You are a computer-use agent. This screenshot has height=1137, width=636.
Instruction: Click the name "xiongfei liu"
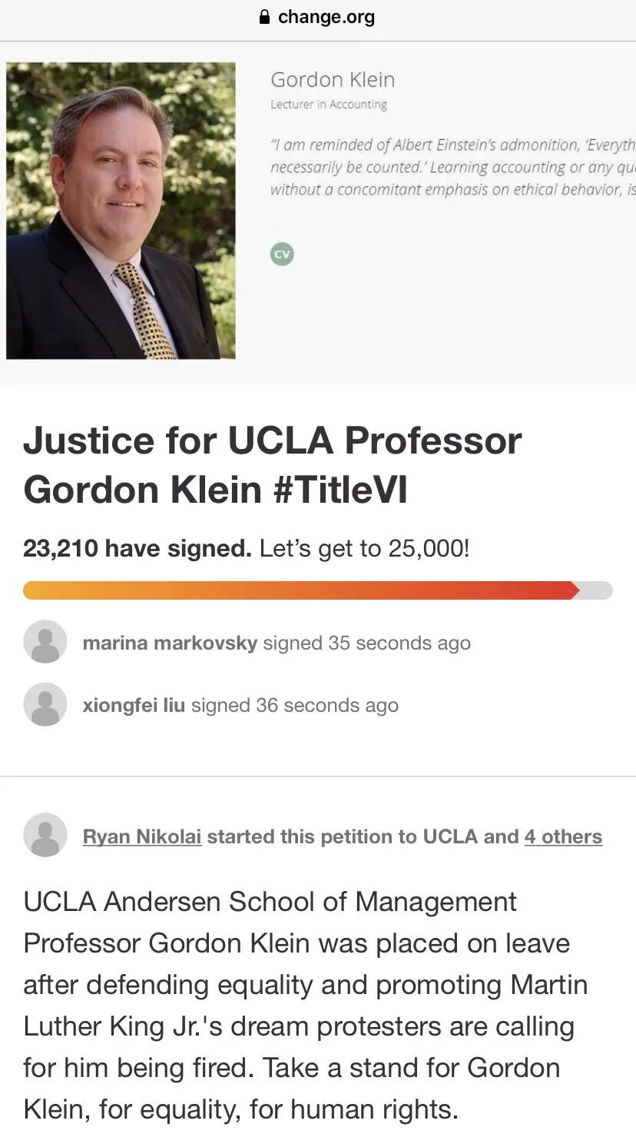point(134,705)
